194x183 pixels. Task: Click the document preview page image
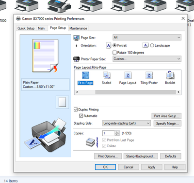[45, 56]
